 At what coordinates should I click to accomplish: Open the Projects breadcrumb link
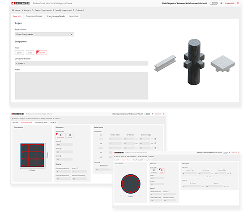pos(28,10)
